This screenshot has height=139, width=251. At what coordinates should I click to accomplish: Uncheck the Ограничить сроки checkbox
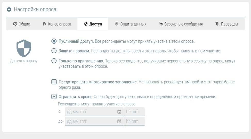pyautogui.click(x=54, y=97)
